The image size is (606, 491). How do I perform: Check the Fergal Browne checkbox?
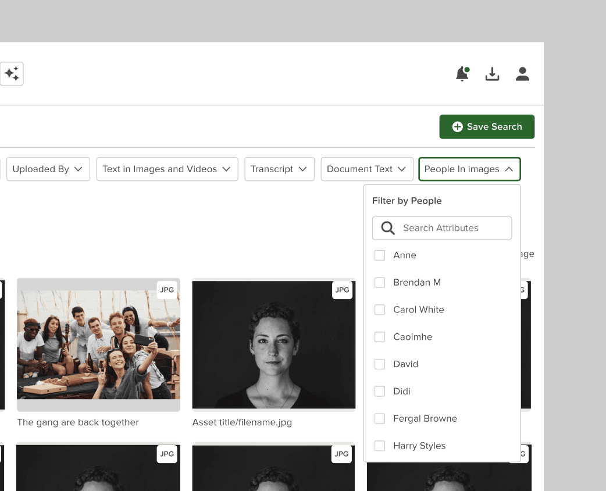coord(380,419)
